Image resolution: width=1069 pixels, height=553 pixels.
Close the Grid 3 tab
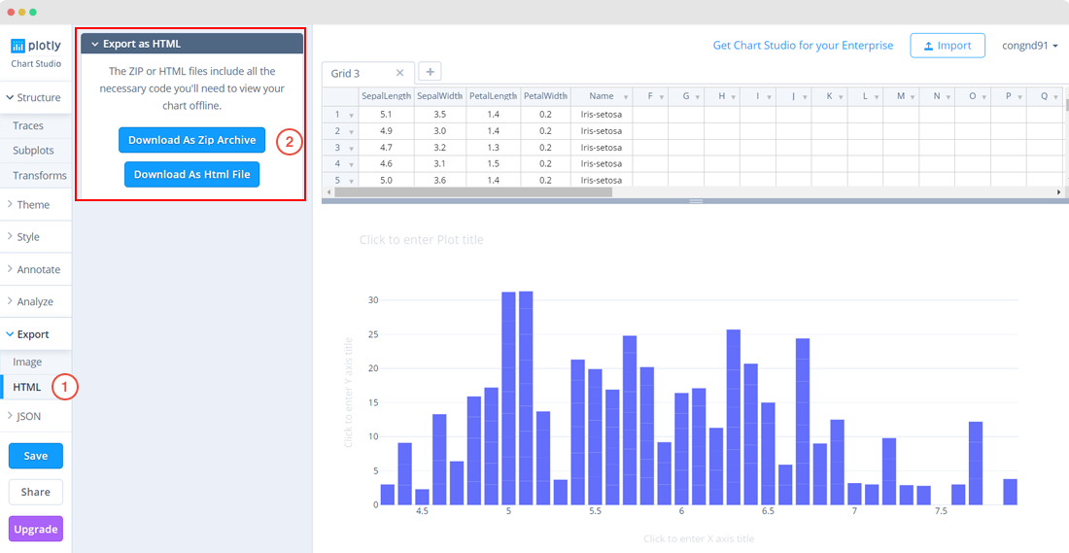[399, 73]
